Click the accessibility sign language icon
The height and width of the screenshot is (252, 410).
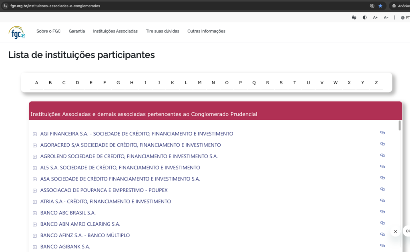354,17
